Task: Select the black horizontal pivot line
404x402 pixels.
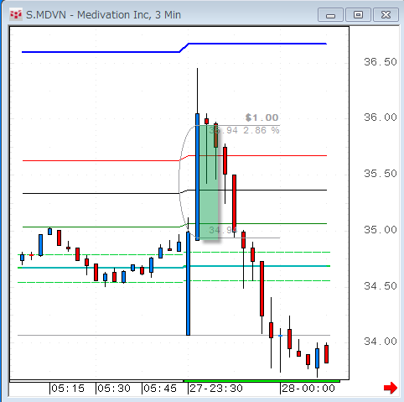Action: [174, 191]
